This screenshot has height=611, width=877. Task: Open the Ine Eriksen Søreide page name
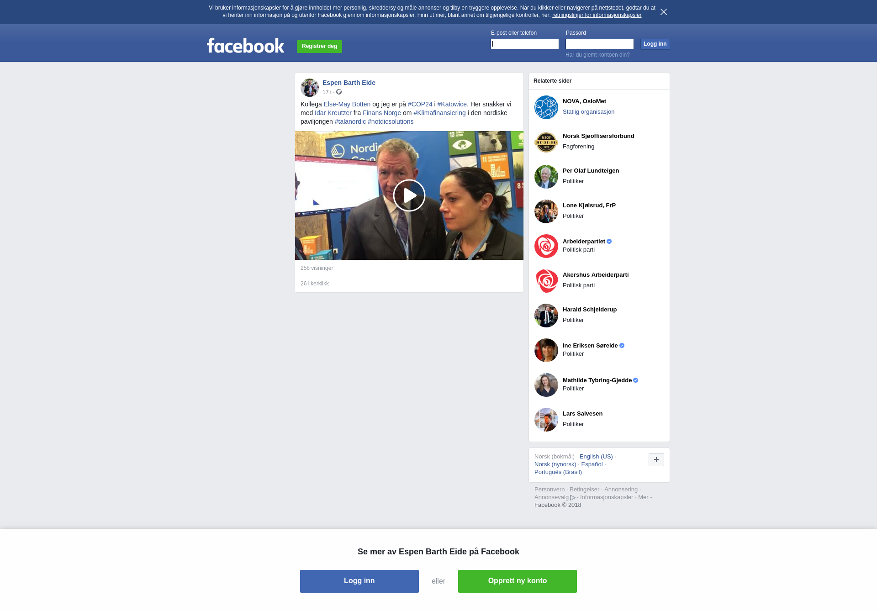click(x=590, y=346)
